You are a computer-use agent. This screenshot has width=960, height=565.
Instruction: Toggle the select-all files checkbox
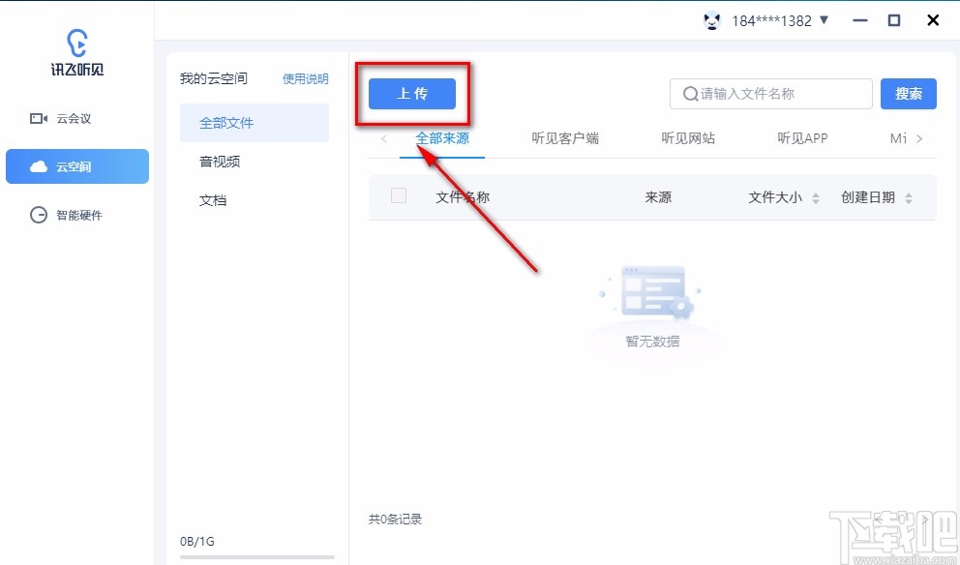tap(399, 195)
